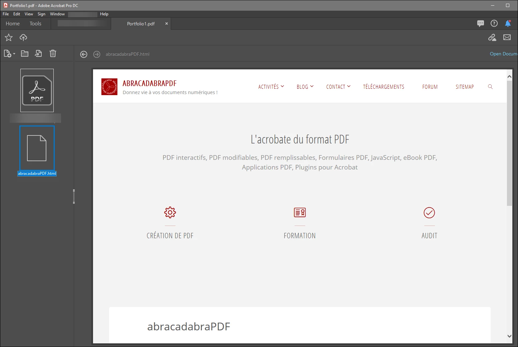Click the Previous file arrow icon
The width and height of the screenshot is (518, 347).
[x=84, y=54]
